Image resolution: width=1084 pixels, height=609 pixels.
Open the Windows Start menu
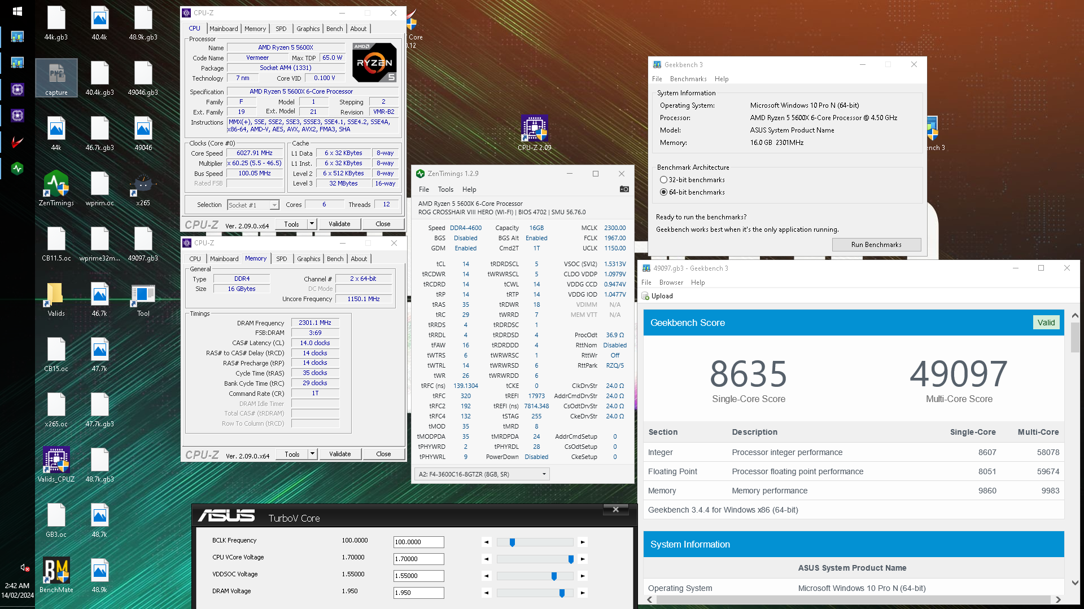[17, 11]
